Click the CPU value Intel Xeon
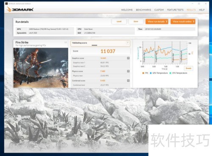This screenshot has width=212, height=156. click(x=89, y=29)
